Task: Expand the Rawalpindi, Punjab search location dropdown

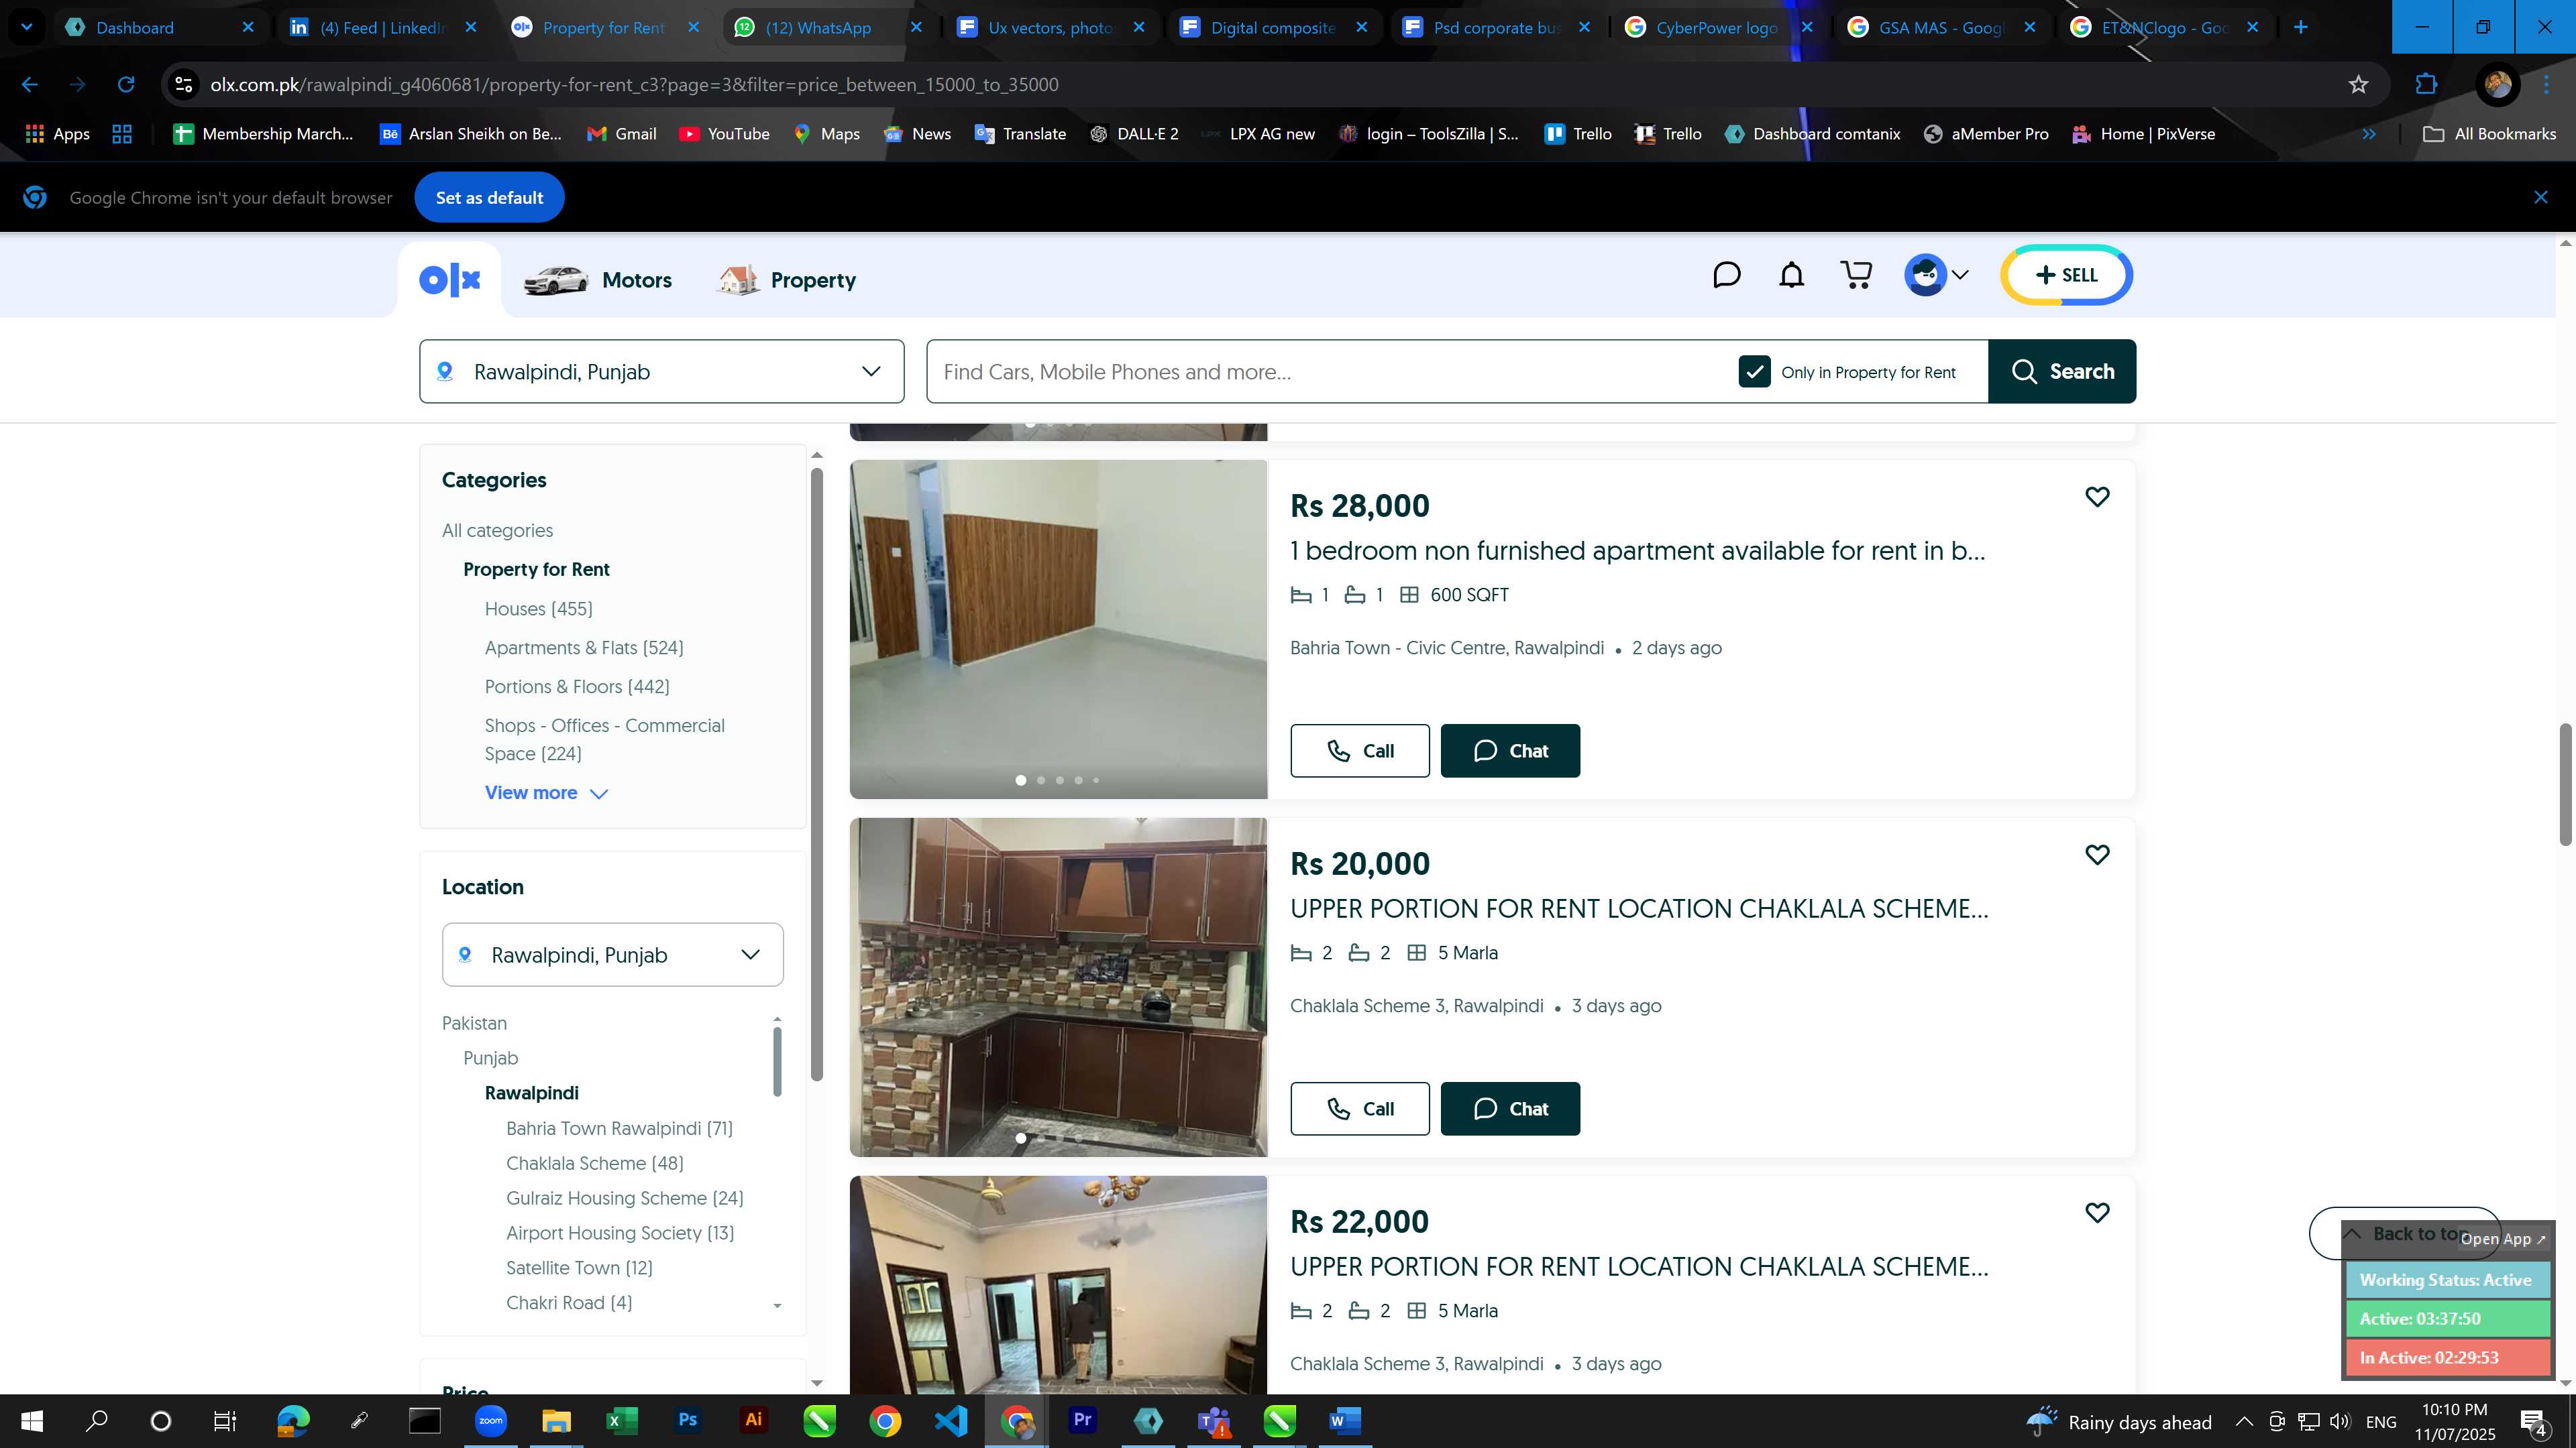Action: (x=662, y=372)
